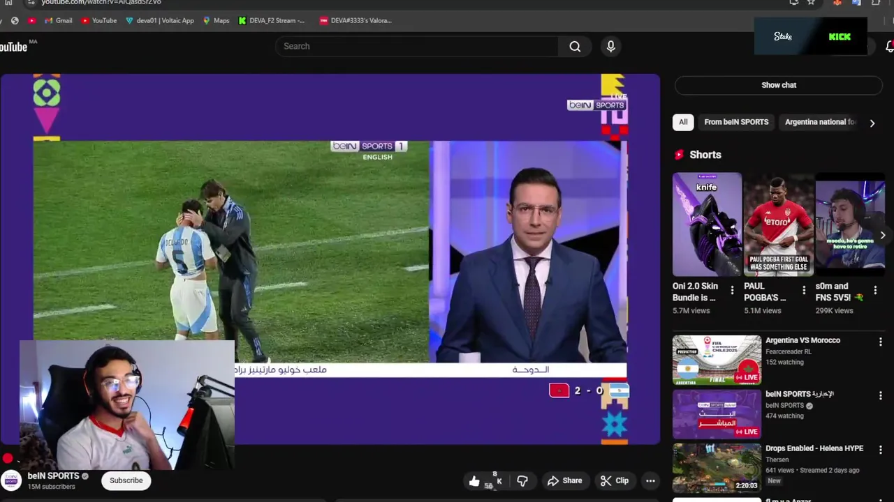This screenshot has width=894, height=502.
Task: Click the 'Oni 2.0 Skin Bundle is ...' title
Action: pos(695,291)
